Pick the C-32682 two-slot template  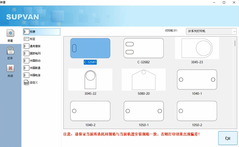tap(143, 48)
